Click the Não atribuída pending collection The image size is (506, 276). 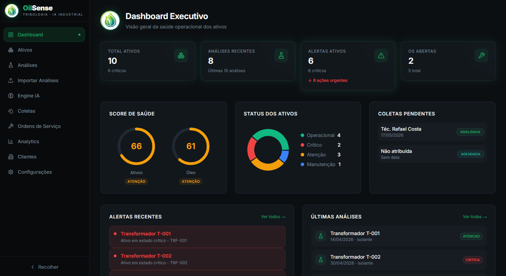click(x=432, y=154)
